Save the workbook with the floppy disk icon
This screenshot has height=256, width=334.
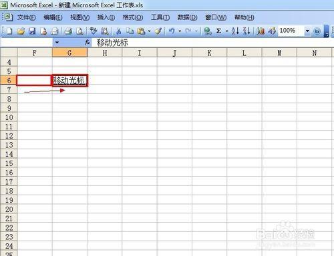[x=32, y=31]
